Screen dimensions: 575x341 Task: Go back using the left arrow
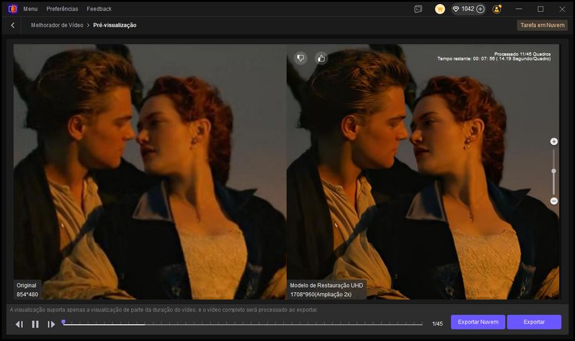coord(13,25)
